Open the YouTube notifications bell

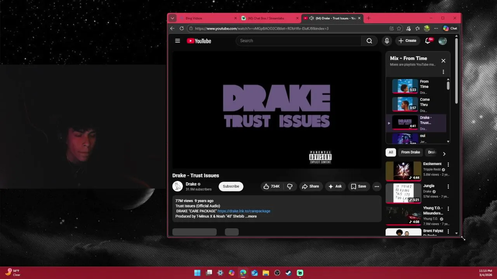pos(428,41)
